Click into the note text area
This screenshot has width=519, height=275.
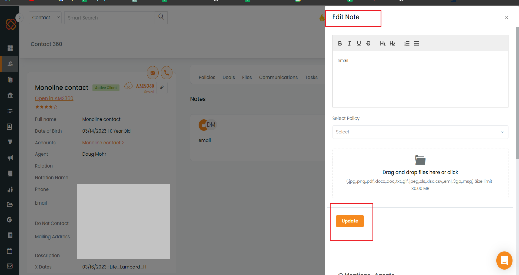(x=420, y=79)
